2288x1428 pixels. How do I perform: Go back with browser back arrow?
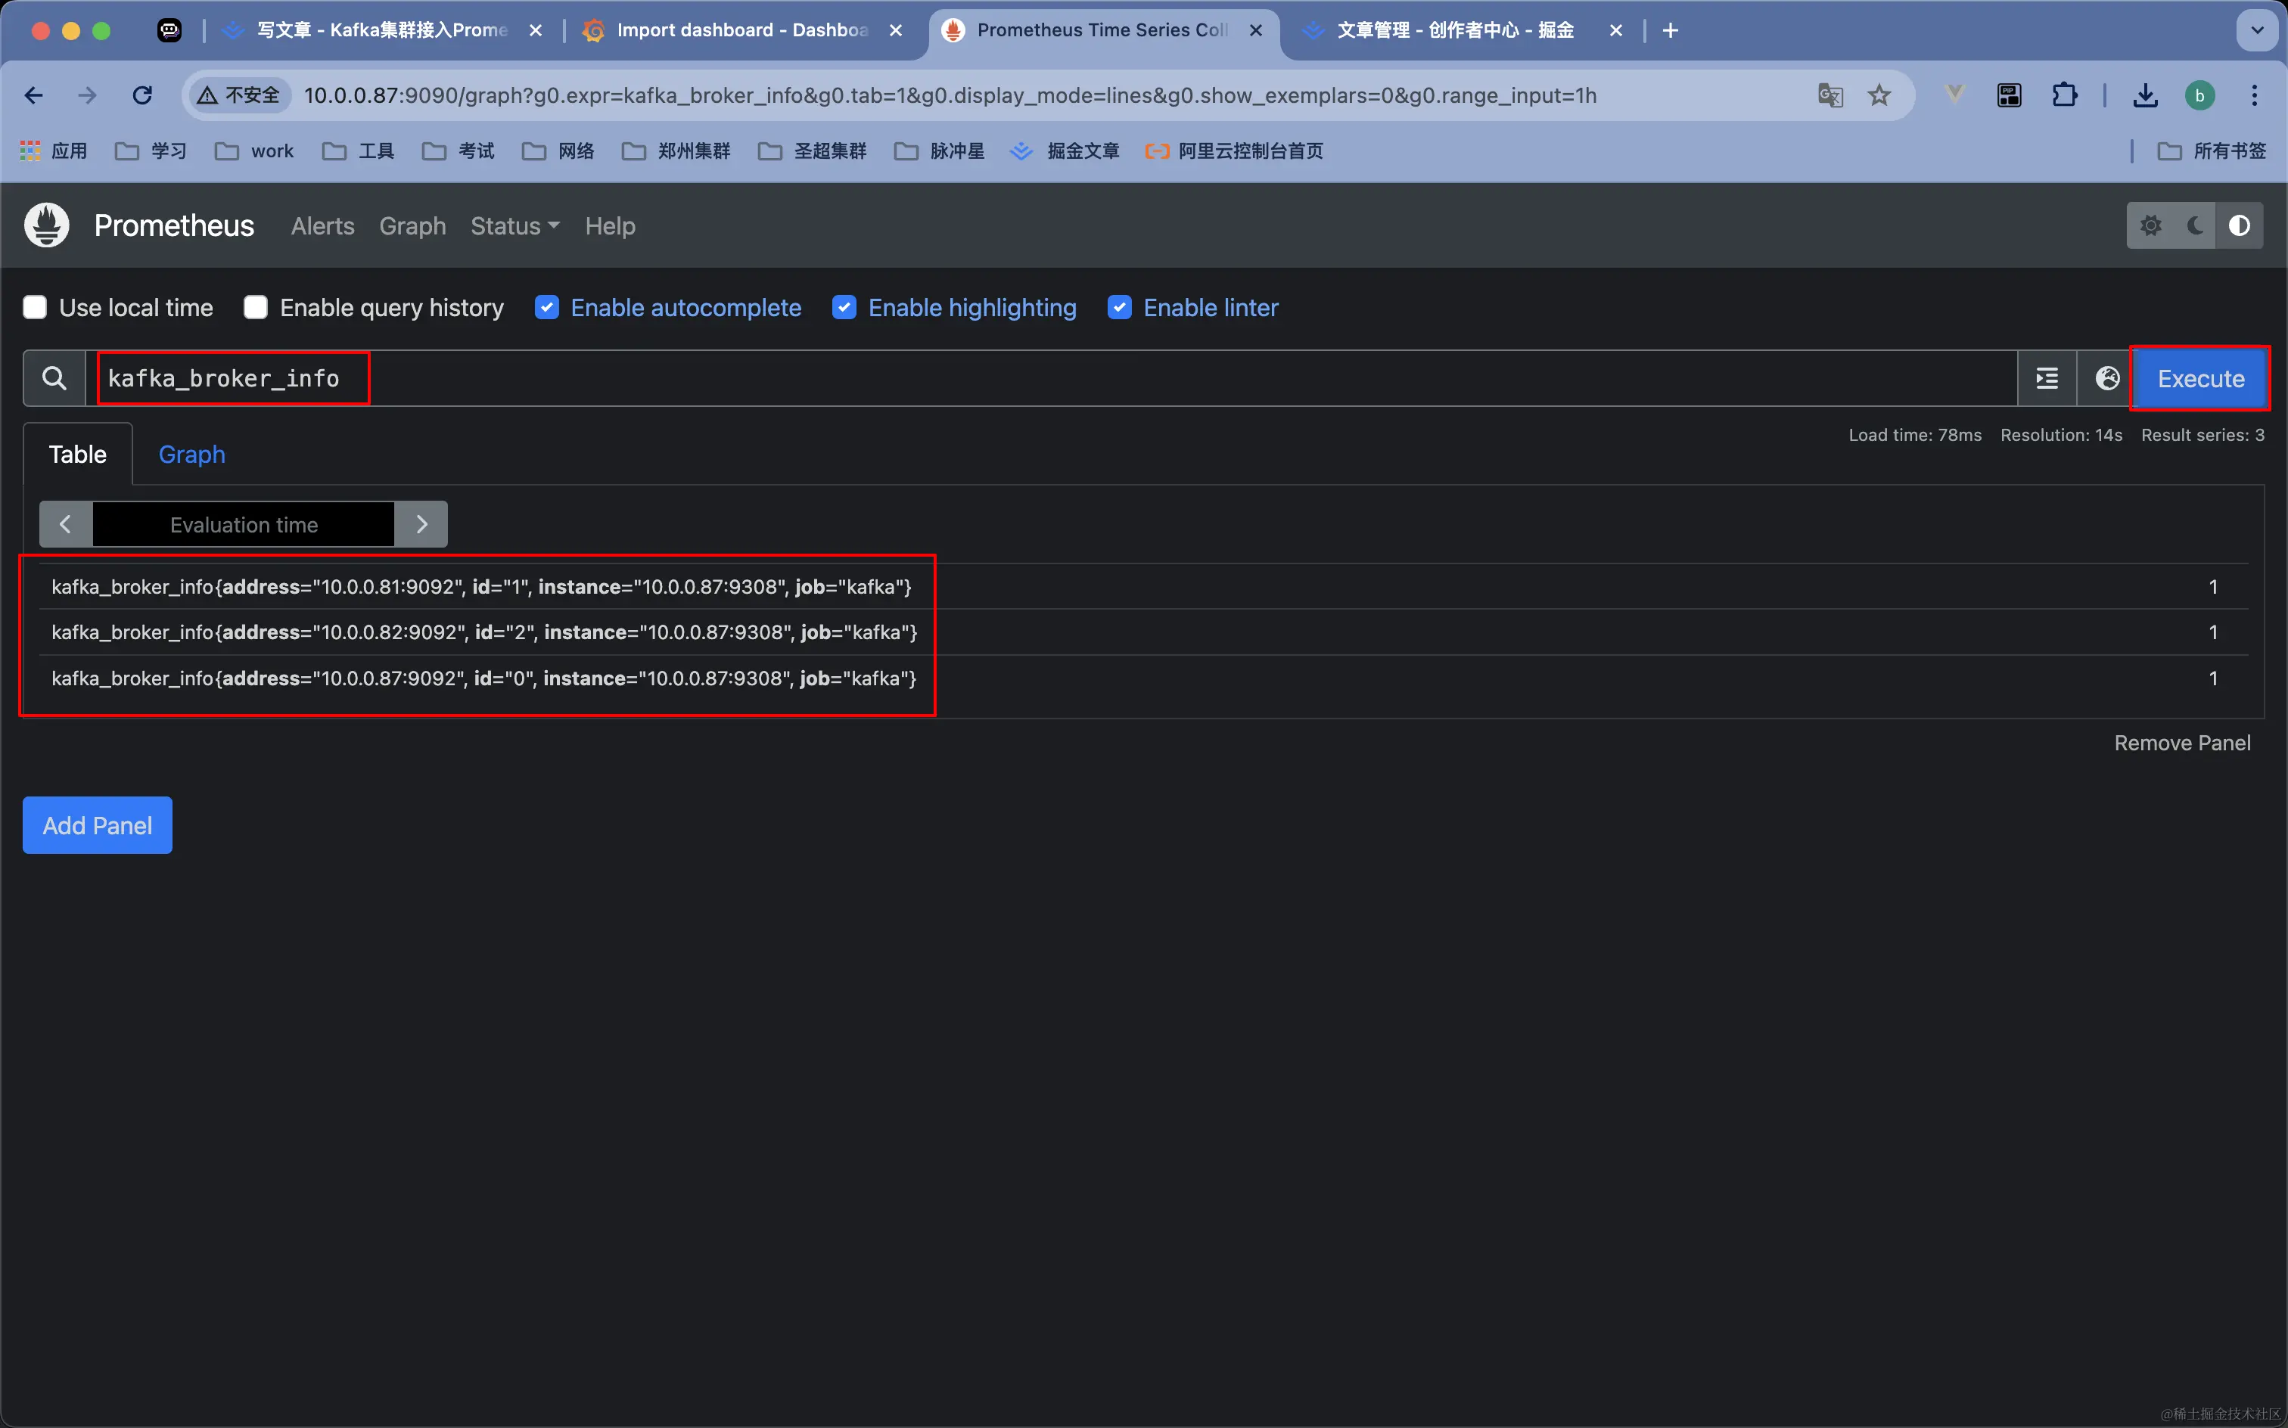[x=34, y=95]
